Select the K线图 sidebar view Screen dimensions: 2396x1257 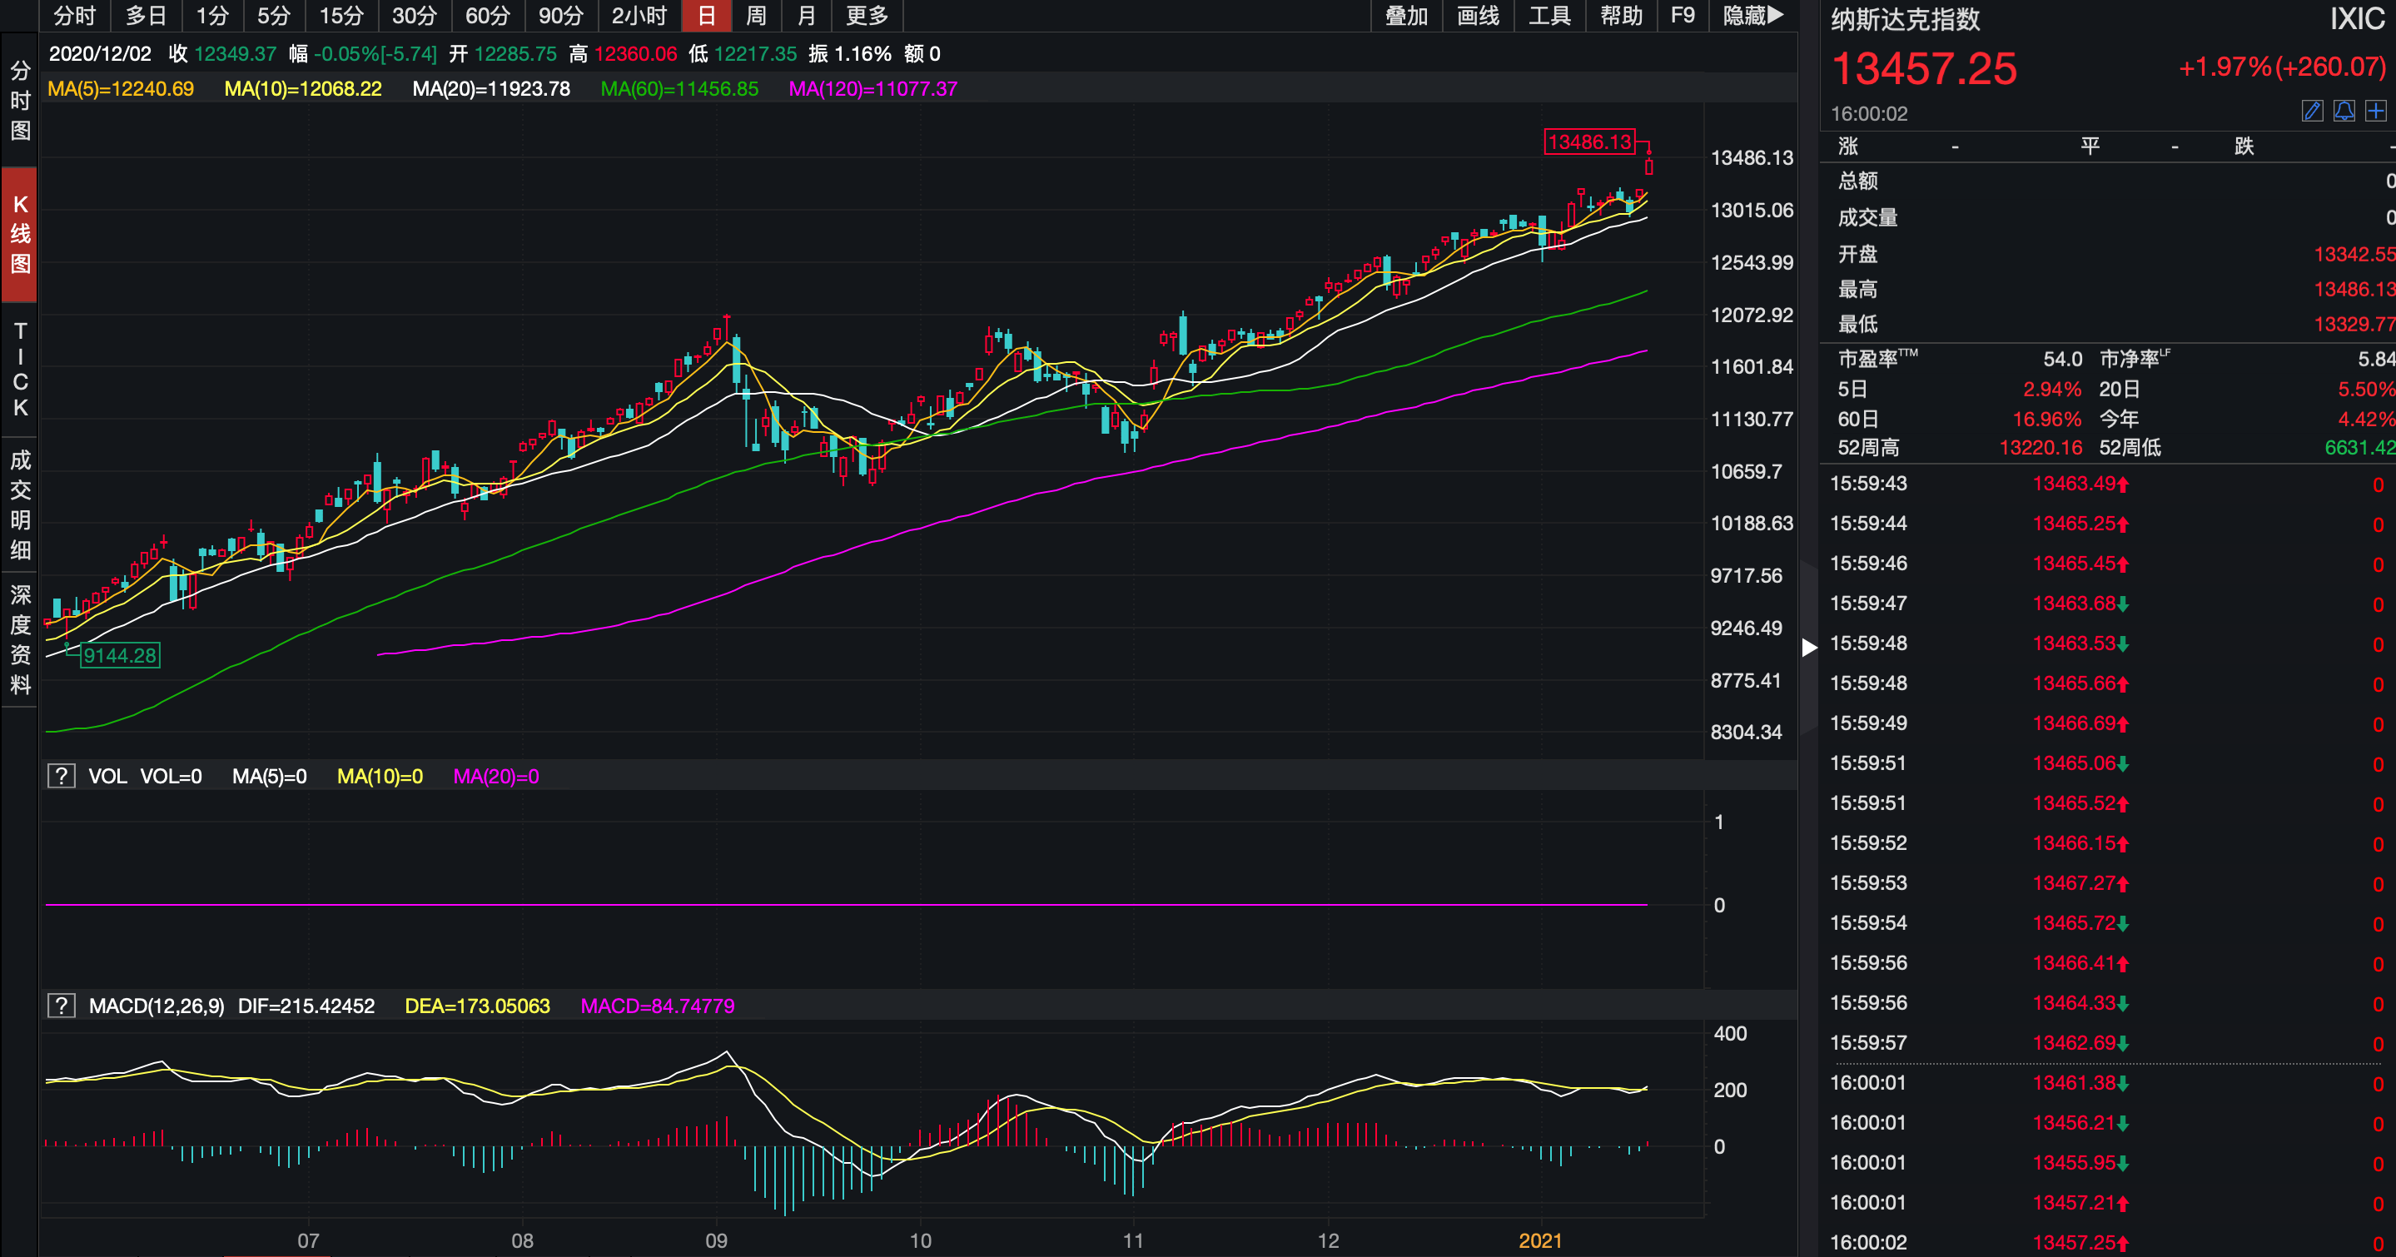(19, 234)
